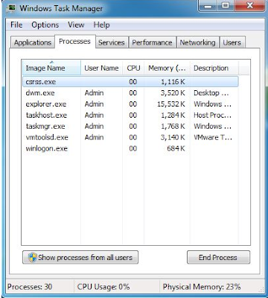The height and width of the screenshot is (298, 268).
Task: Click Admin user name for dwm.exe
Action: click(x=94, y=93)
